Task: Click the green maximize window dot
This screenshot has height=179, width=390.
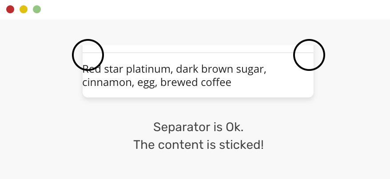Action: (x=37, y=9)
